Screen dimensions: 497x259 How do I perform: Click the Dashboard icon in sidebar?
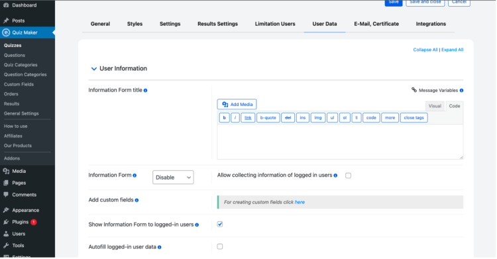[x=6, y=5]
